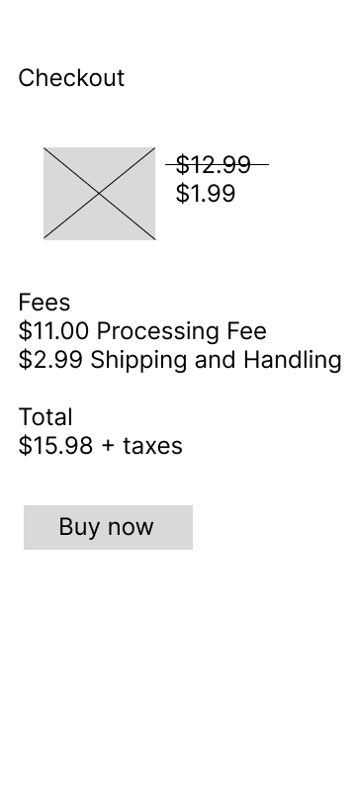Click the $15.98 total figure

pyautogui.click(x=55, y=446)
